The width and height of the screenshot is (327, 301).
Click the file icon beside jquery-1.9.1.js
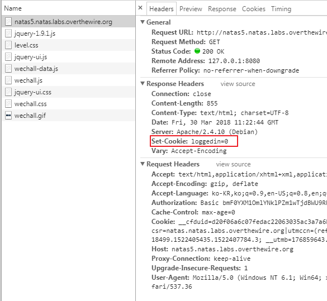click(8, 34)
